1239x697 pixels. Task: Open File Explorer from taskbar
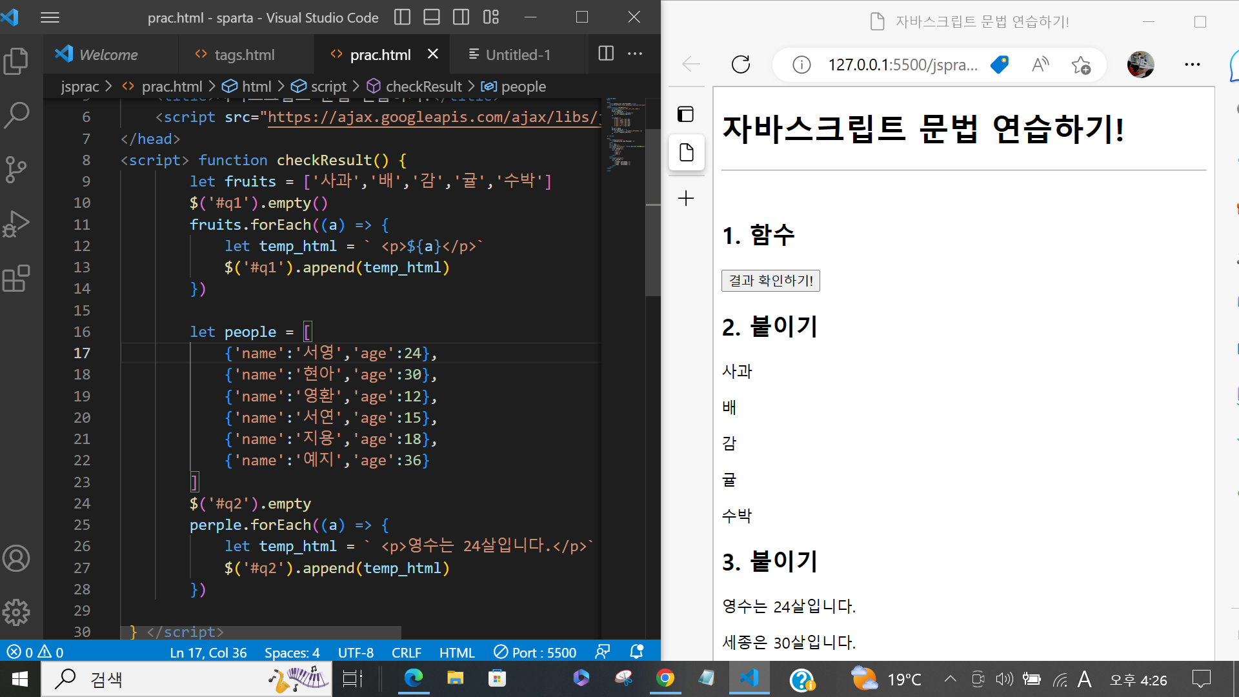pos(456,678)
